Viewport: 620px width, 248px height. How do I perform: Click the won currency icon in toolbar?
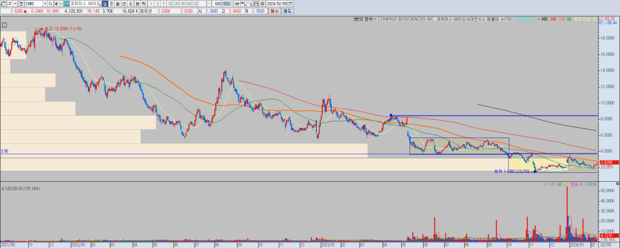[x=237, y=4]
